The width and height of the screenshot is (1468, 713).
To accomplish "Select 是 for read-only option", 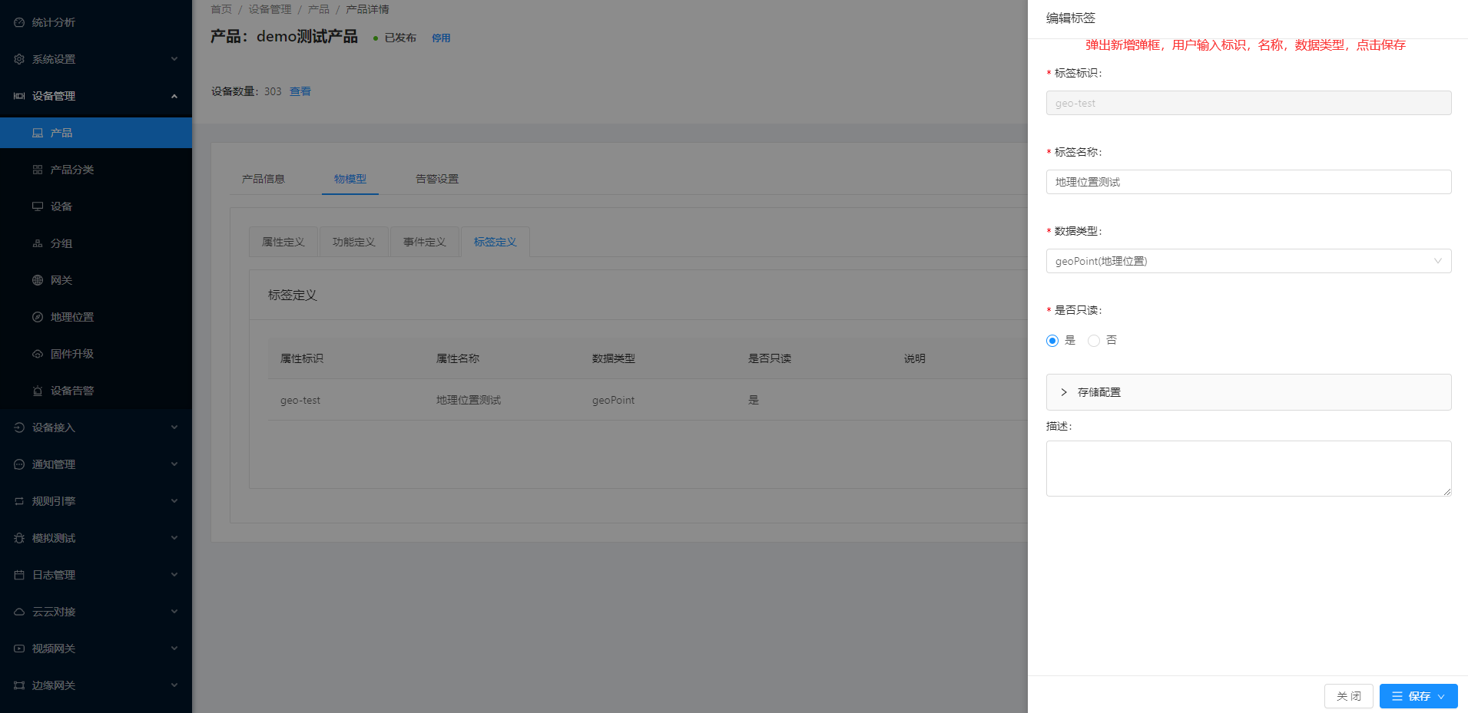I will 1052,340.
